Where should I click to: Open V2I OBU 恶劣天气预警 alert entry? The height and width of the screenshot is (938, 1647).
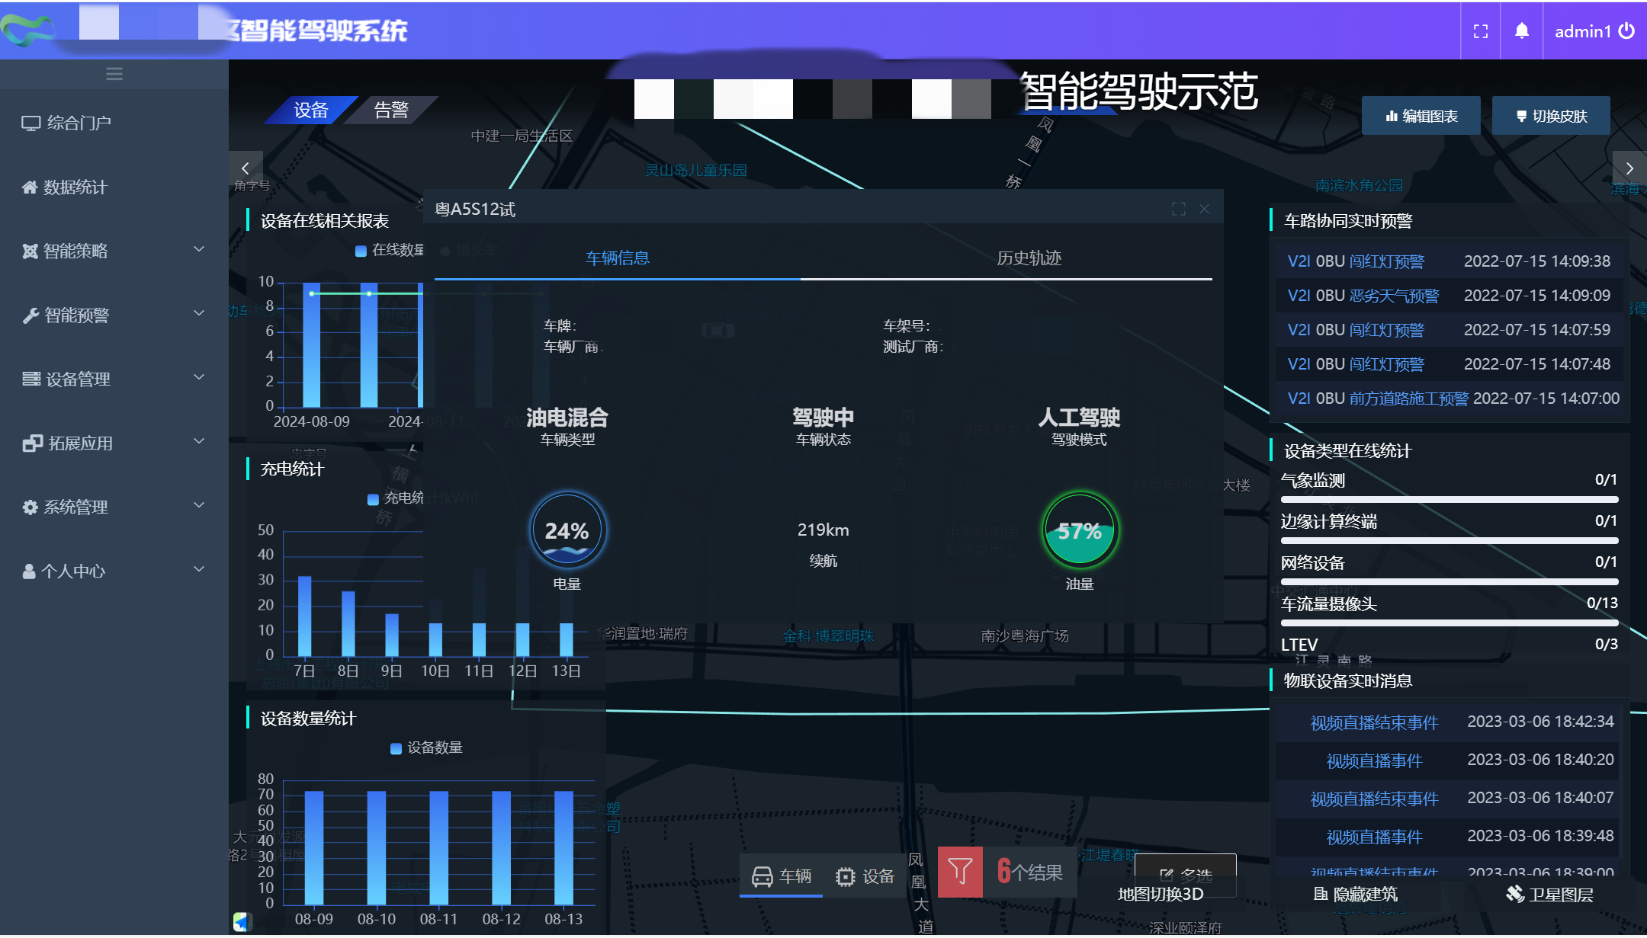1363,296
